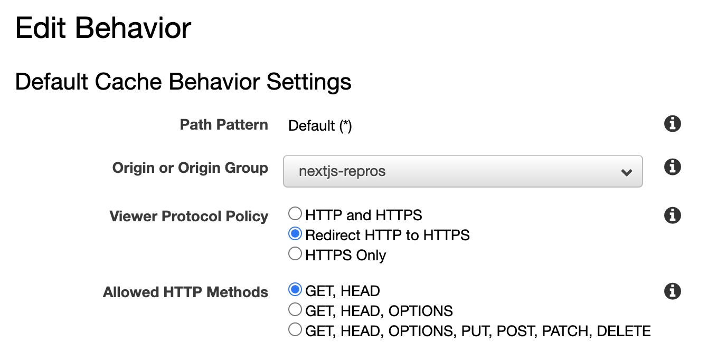Choose GET, HEAD, OPTIONS radio button
Image resolution: width=717 pixels, height=353 pixels.
pos(295,310)
